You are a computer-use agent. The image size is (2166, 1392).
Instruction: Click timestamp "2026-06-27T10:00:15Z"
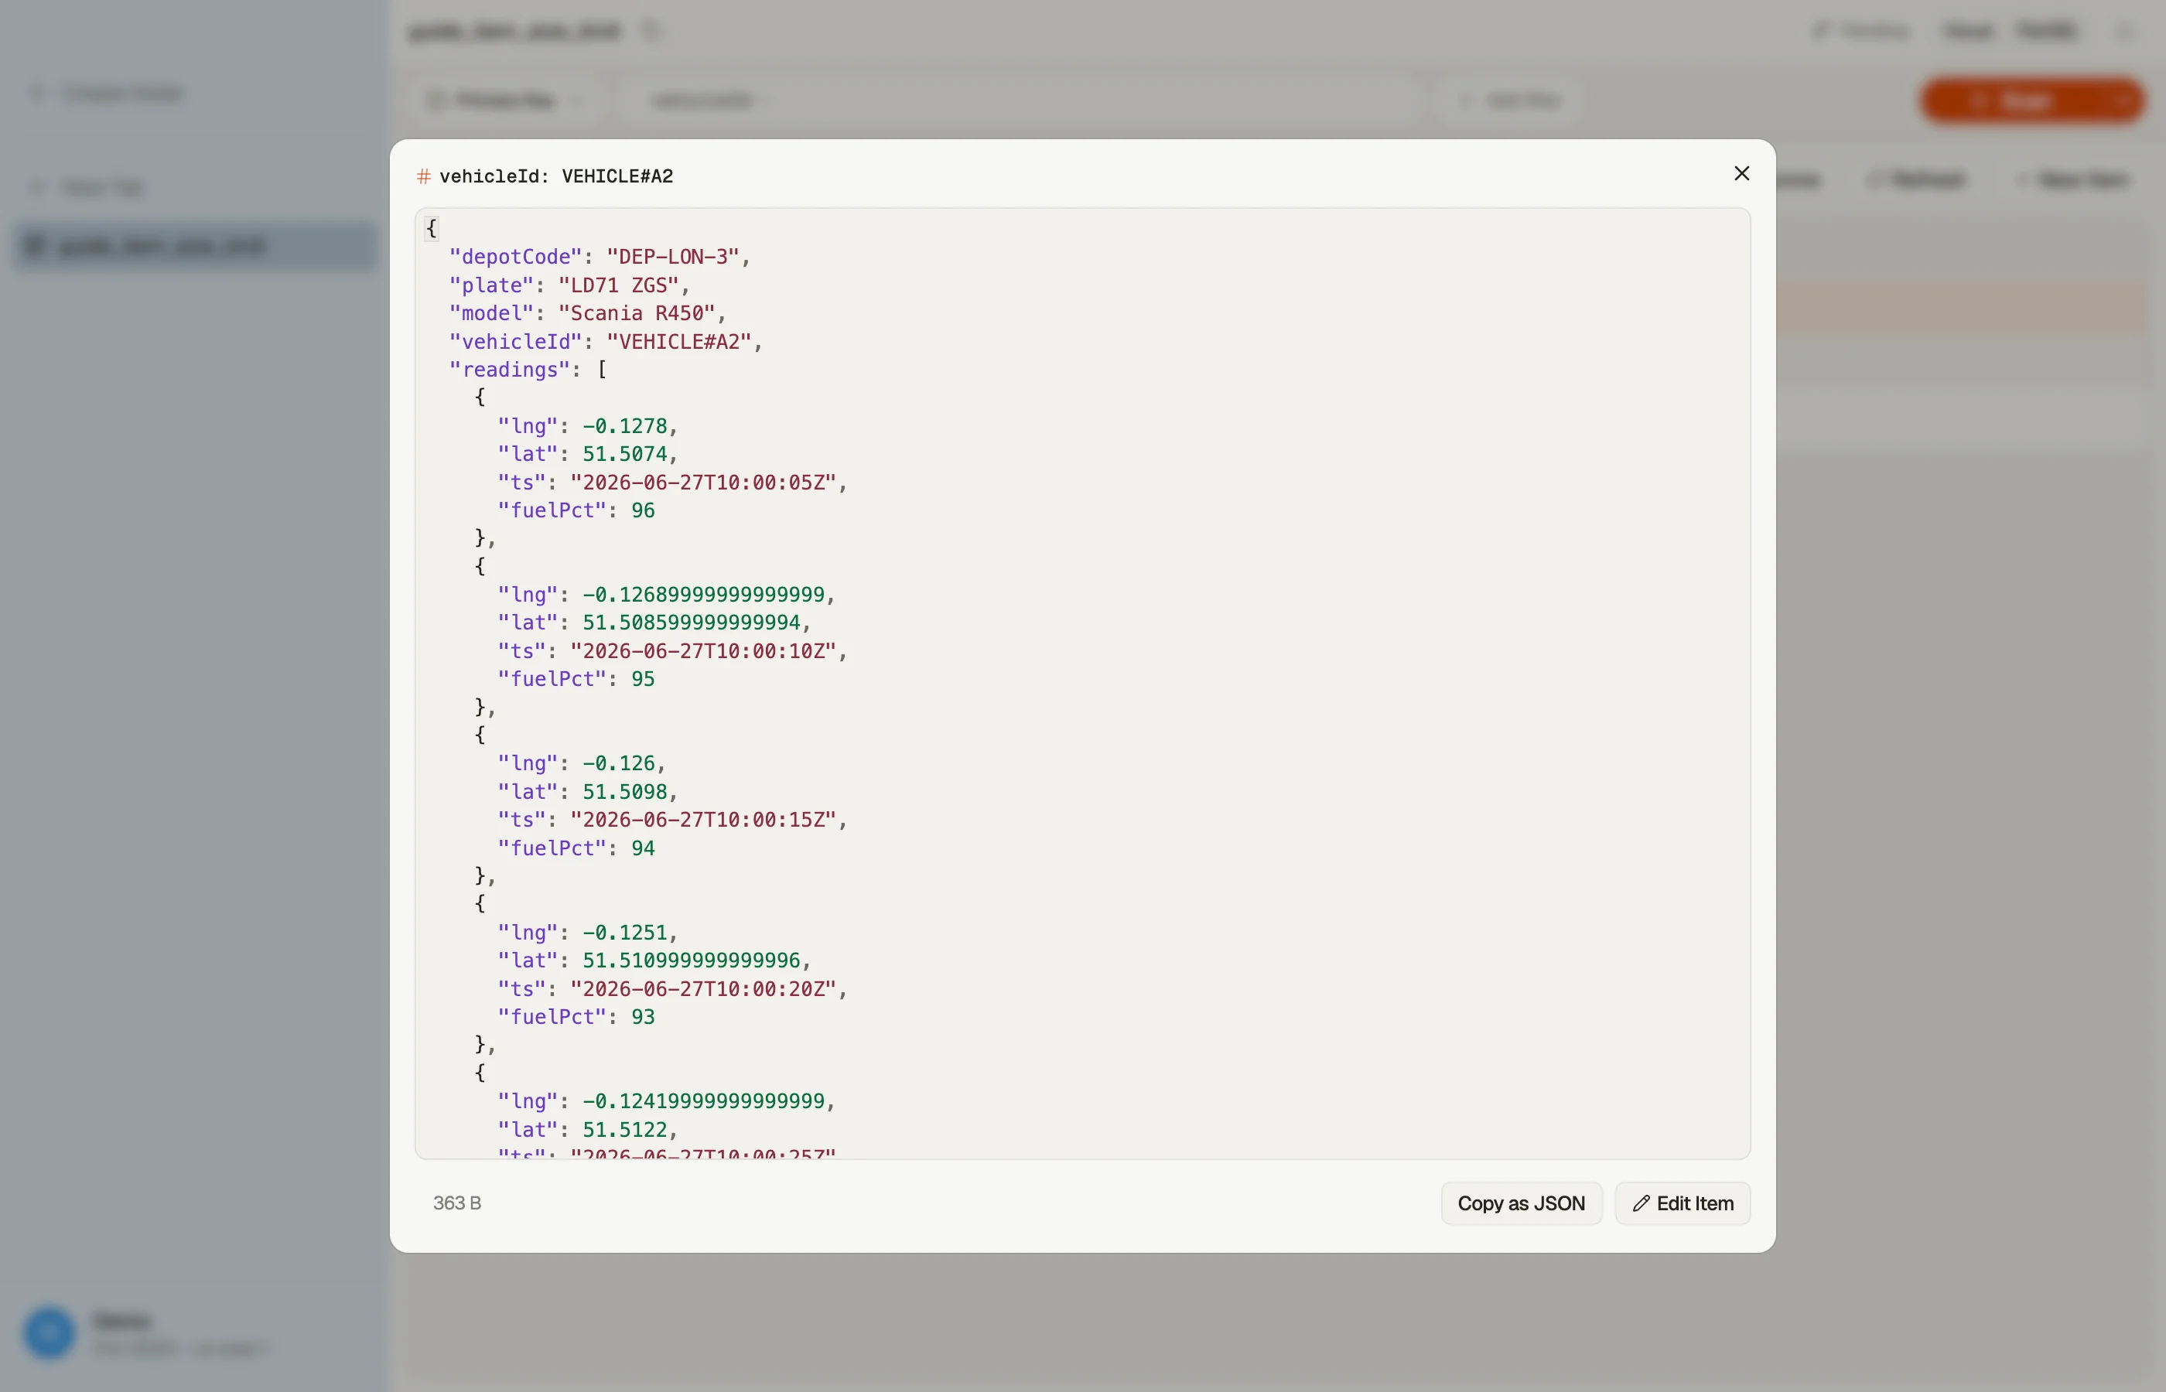tap(703, 820)
